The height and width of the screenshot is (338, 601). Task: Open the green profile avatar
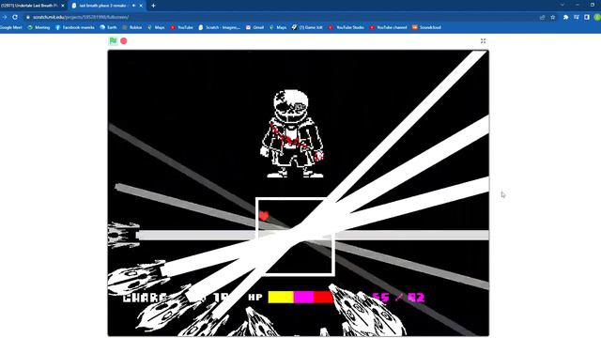point(597,17)
